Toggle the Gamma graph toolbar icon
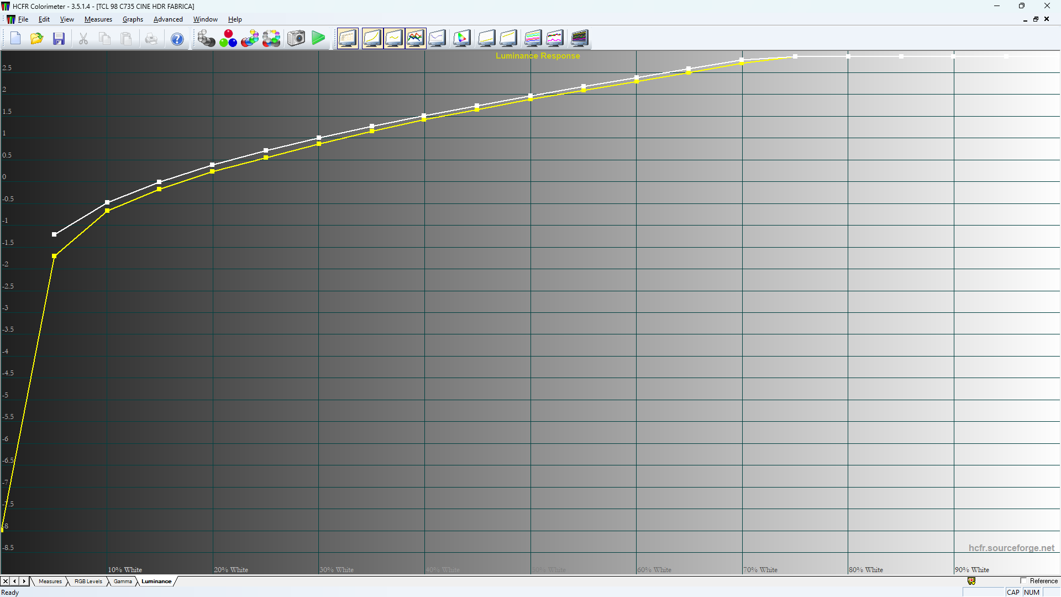Viewport: 1061px width, 597px height. point(394,39)
